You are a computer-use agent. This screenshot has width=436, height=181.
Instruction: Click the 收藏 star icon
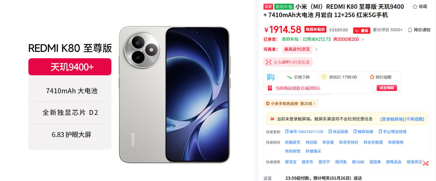pyautogui.click(x=415, y=7)
